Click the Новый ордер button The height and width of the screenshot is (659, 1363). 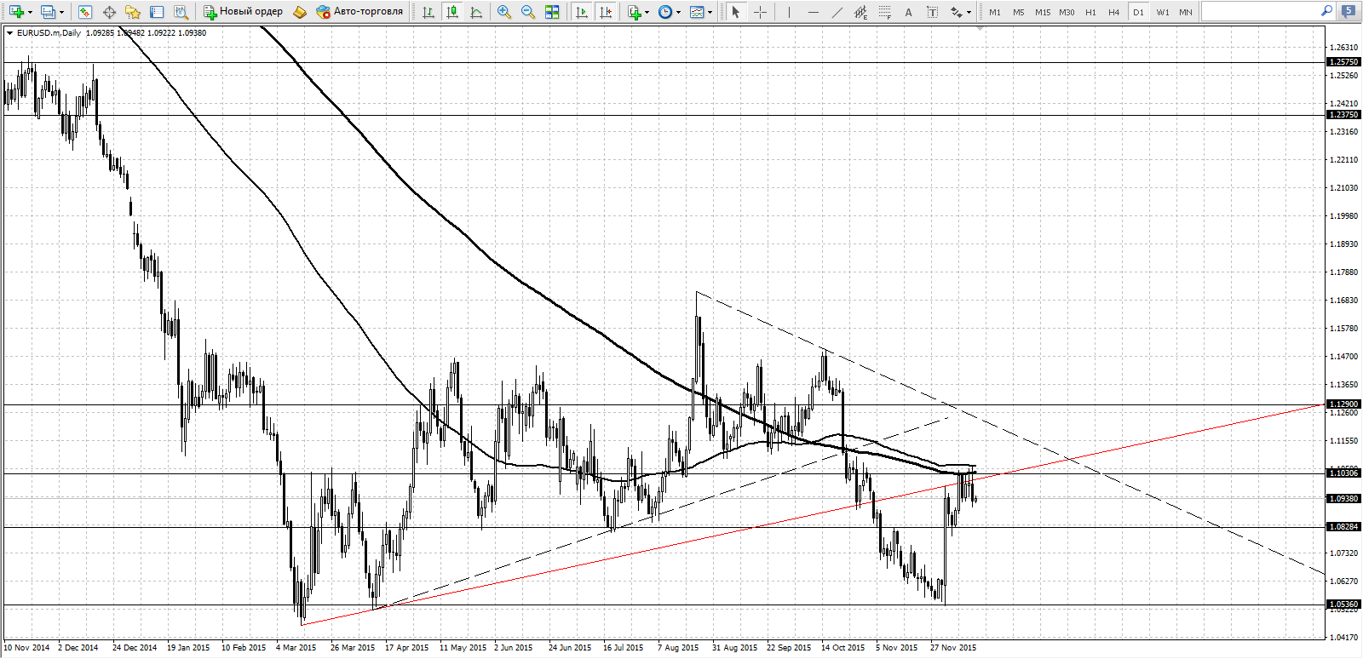[243, 12]
